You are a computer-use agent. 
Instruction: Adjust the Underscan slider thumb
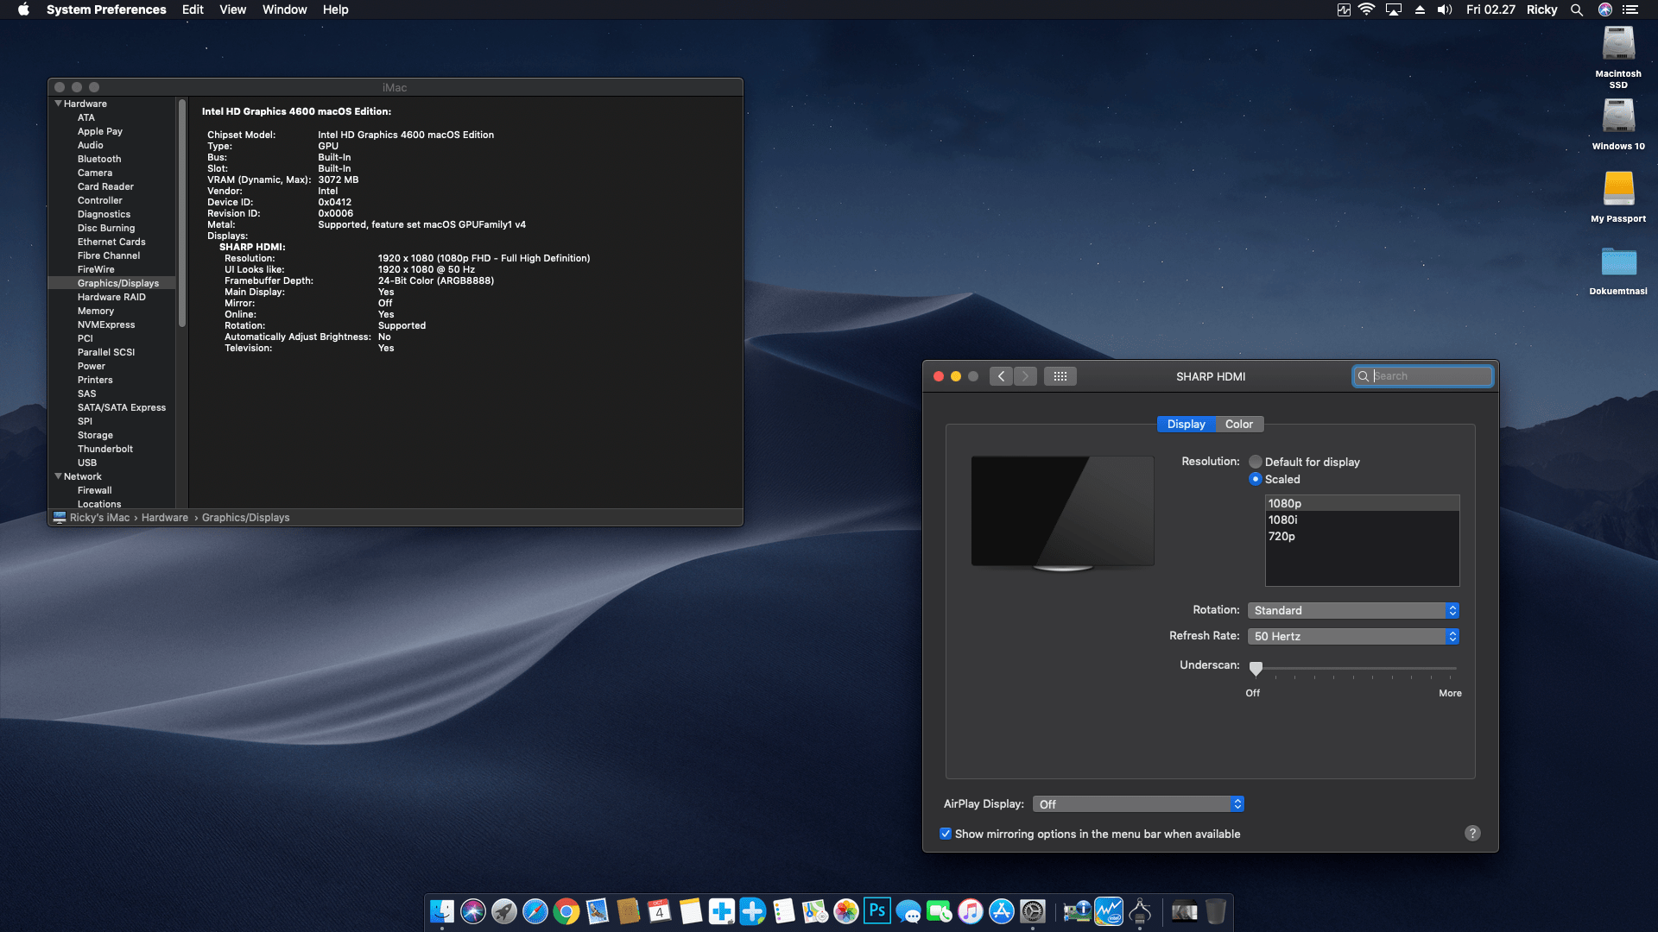coord(1256,669)
